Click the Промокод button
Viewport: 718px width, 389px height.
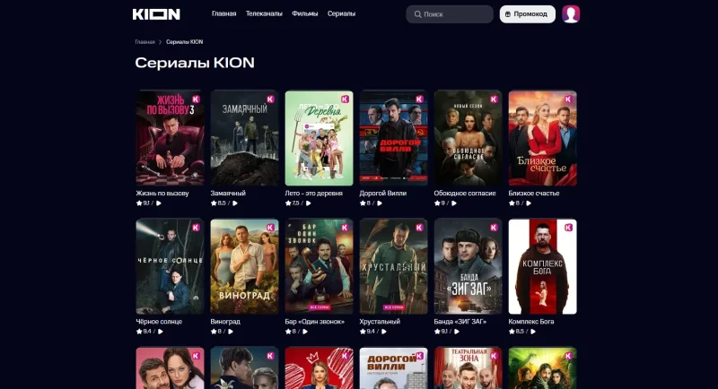(528, 14)
